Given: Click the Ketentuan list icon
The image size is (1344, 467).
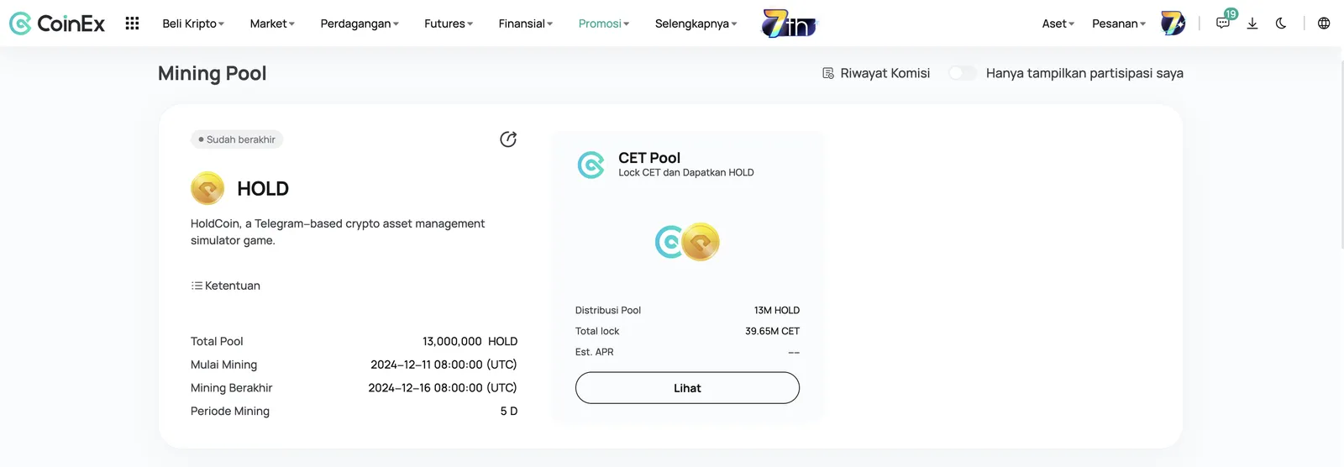Looking at the screenshot, I should point(197,286).
